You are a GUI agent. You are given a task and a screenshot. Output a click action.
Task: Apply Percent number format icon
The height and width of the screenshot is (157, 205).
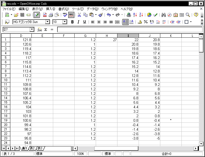pyautogui.click(x=146, y=22)
